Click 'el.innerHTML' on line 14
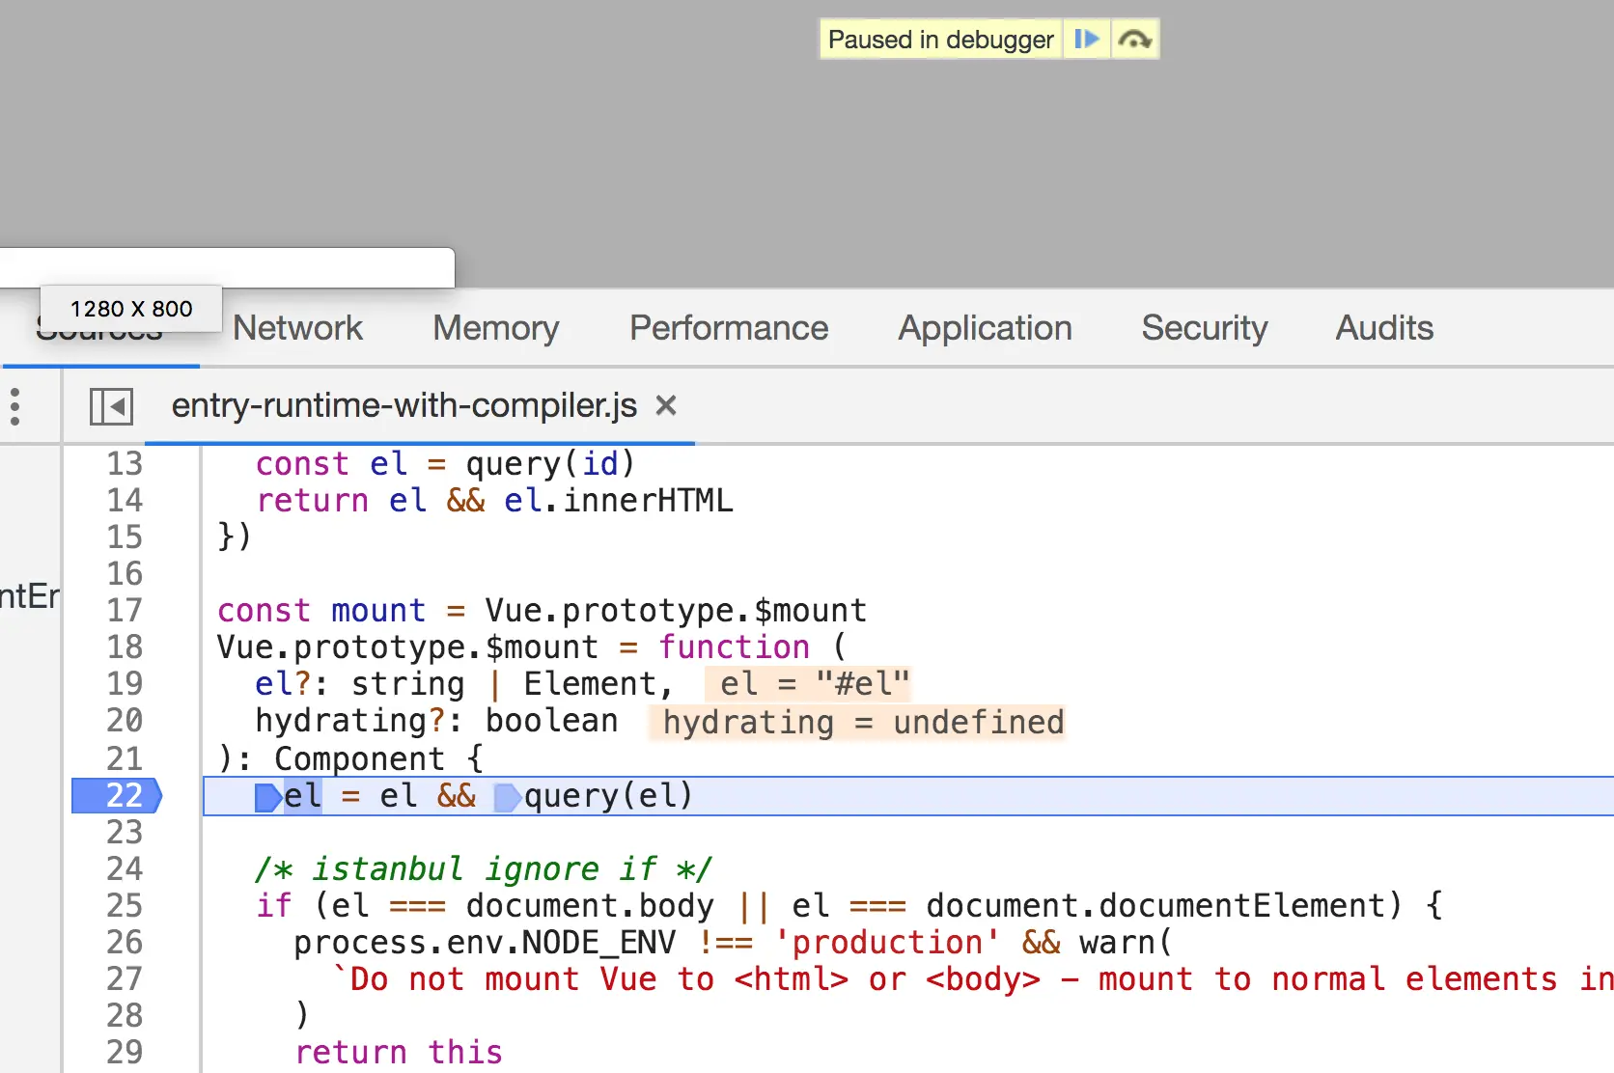1614x1073 pixels. point(619,501)
